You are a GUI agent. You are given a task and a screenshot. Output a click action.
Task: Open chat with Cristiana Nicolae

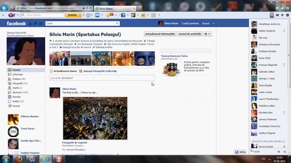[x=268, y=51]
